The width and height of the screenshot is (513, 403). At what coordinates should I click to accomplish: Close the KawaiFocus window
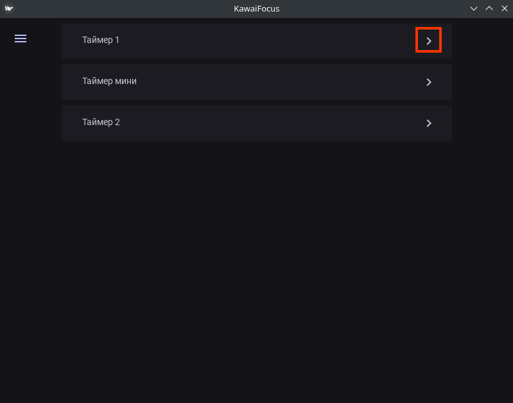point(503,8)
